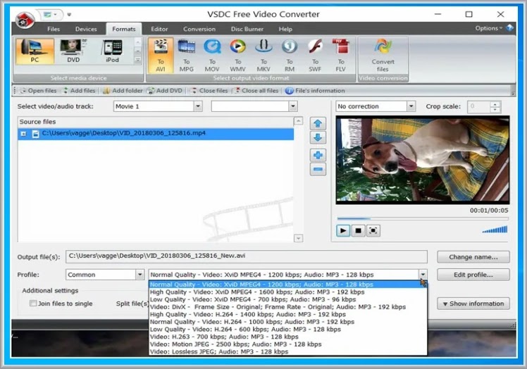This screenshot has height=369, width=527.
Task: Open the VSDC application logo menu
Action: click(25, 20)
